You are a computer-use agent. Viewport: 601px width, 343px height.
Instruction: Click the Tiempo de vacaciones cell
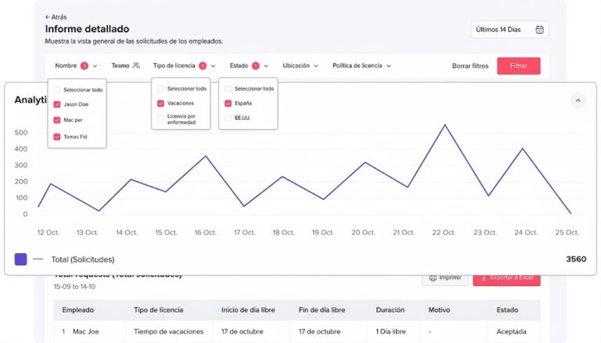pos(169,331)
